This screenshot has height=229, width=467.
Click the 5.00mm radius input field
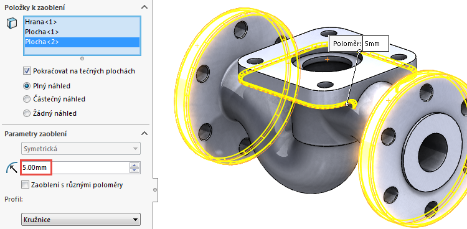(75, 167)
